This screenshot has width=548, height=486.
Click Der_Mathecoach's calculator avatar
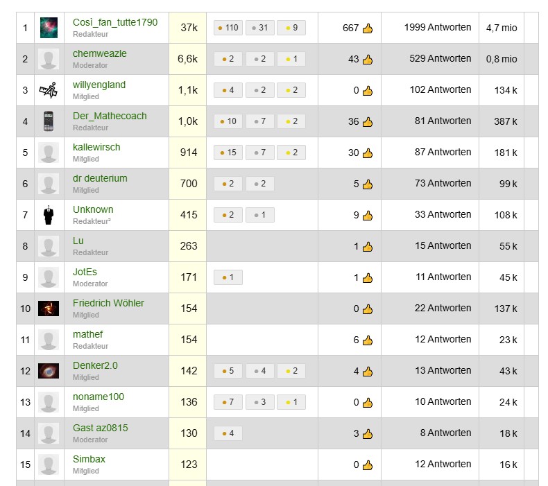[x=49, y=121]
